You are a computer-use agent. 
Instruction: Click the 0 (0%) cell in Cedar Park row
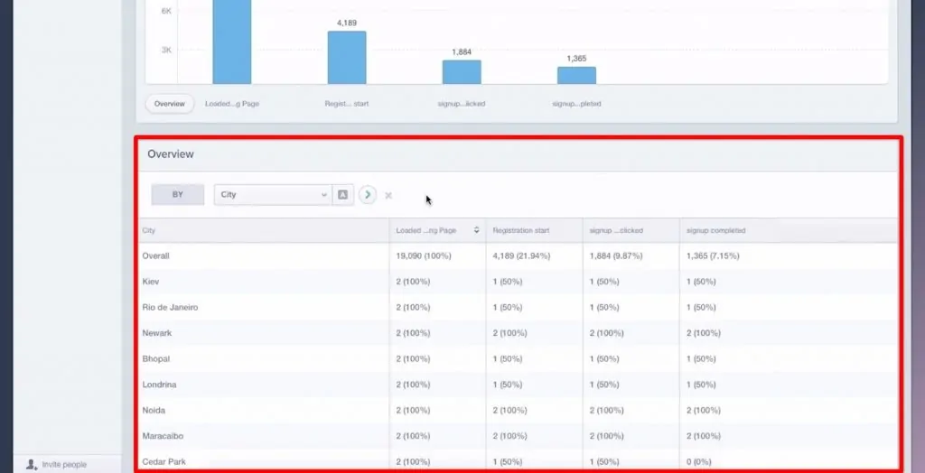[698, 462]
